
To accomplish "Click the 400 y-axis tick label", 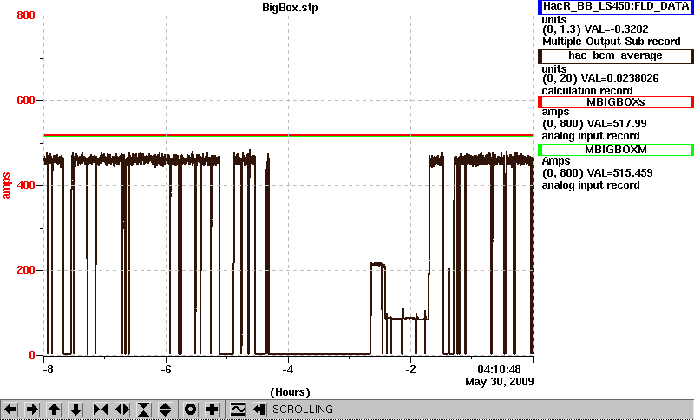I will point(26,185).
